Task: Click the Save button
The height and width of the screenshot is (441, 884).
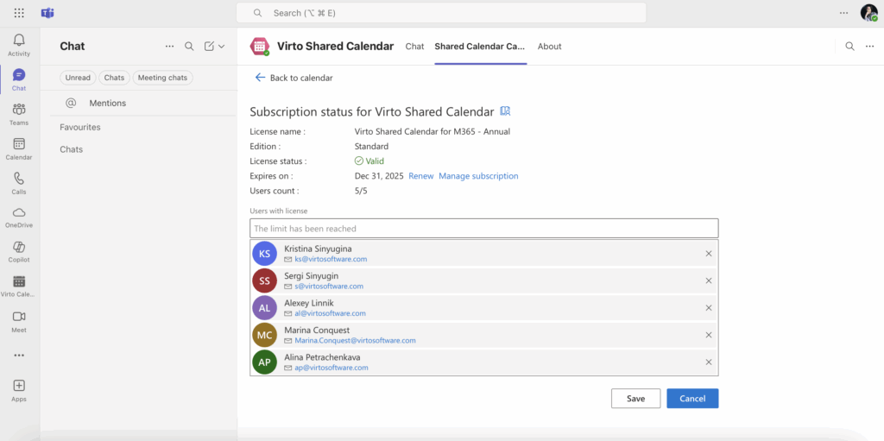Action: pos(635,398)
